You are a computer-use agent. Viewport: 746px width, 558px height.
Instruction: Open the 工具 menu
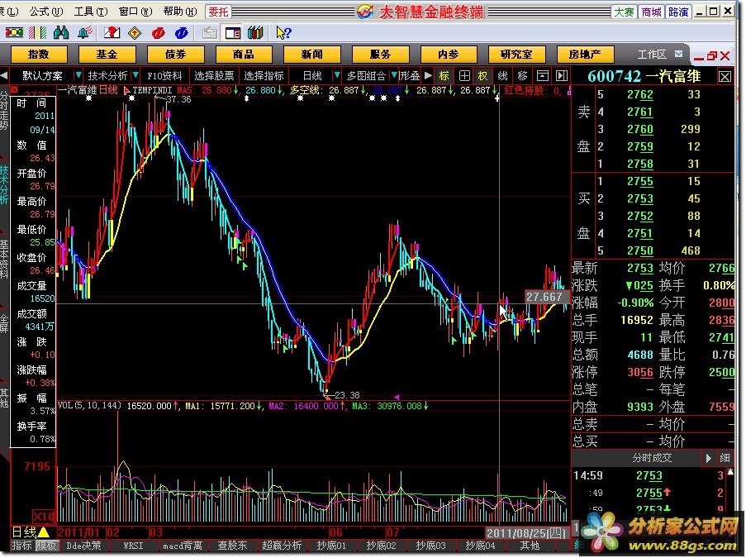click(x=90, y=12)
